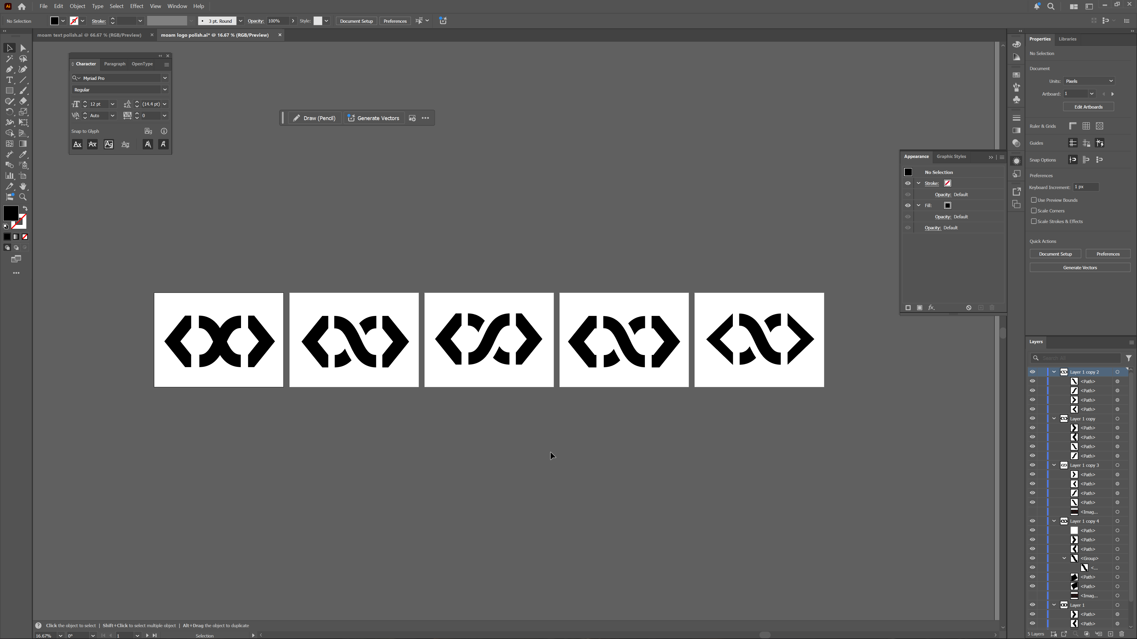
Task: Select the Eyedropper tool
Action: pos(23,154)
